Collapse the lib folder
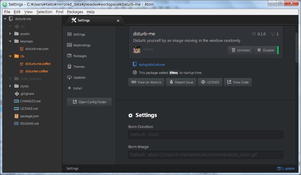The image size is (301, 175). click(10, 56)
